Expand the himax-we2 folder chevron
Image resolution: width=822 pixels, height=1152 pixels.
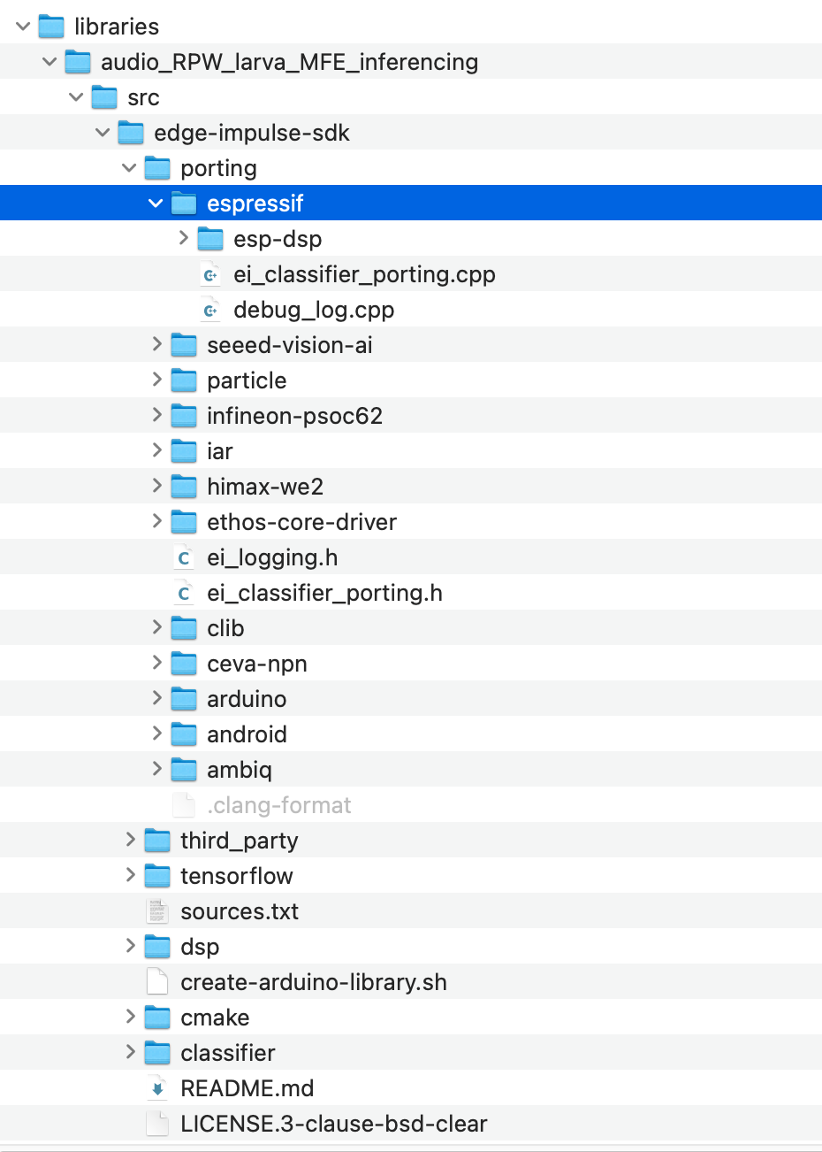156,486
